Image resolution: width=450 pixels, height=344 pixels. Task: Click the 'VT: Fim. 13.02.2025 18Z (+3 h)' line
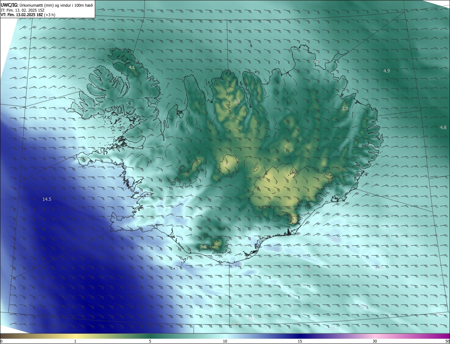28,15
